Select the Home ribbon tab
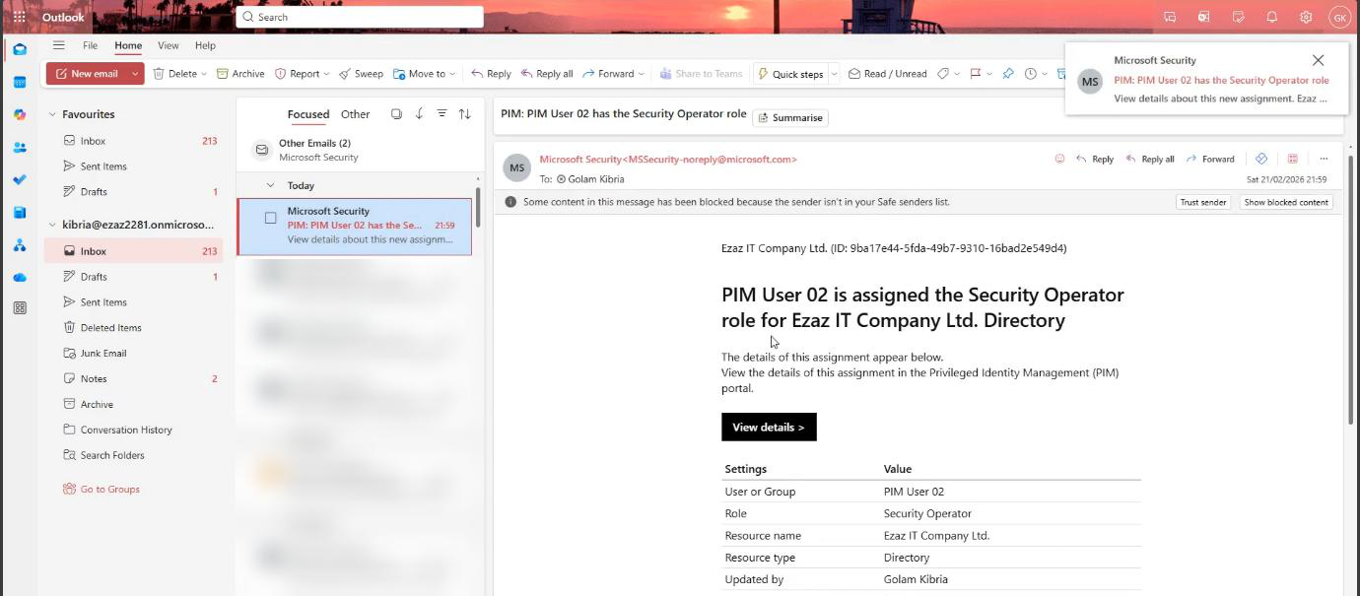The height and width of the screenshot is (596, 1360). coord(128,45)
